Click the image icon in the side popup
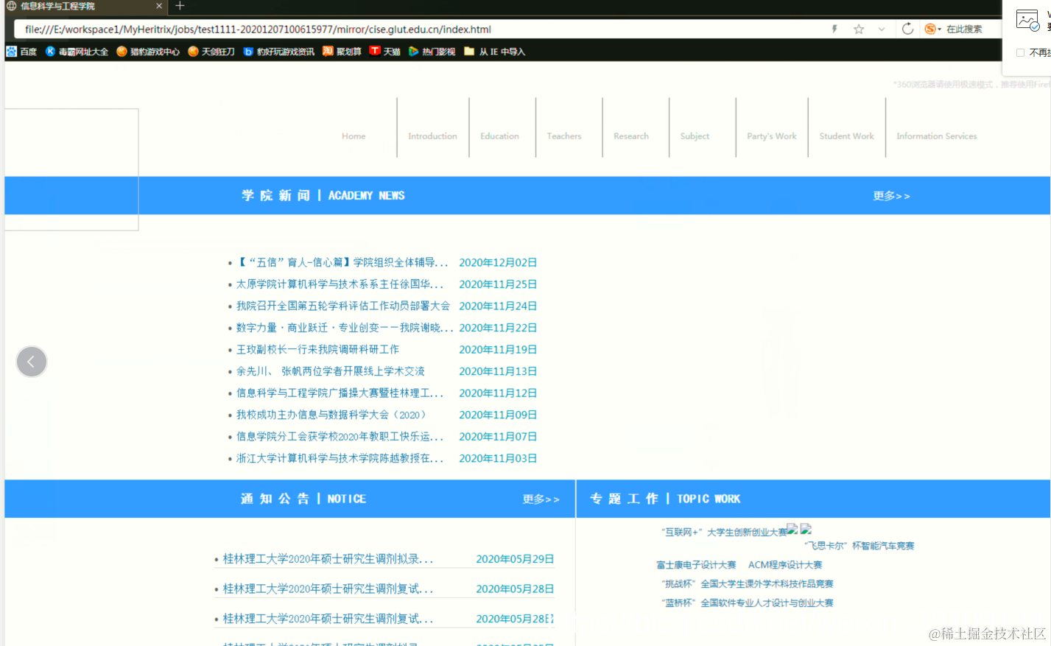Viewport: 1051px width, 646px height. (x=1027, y=20)
